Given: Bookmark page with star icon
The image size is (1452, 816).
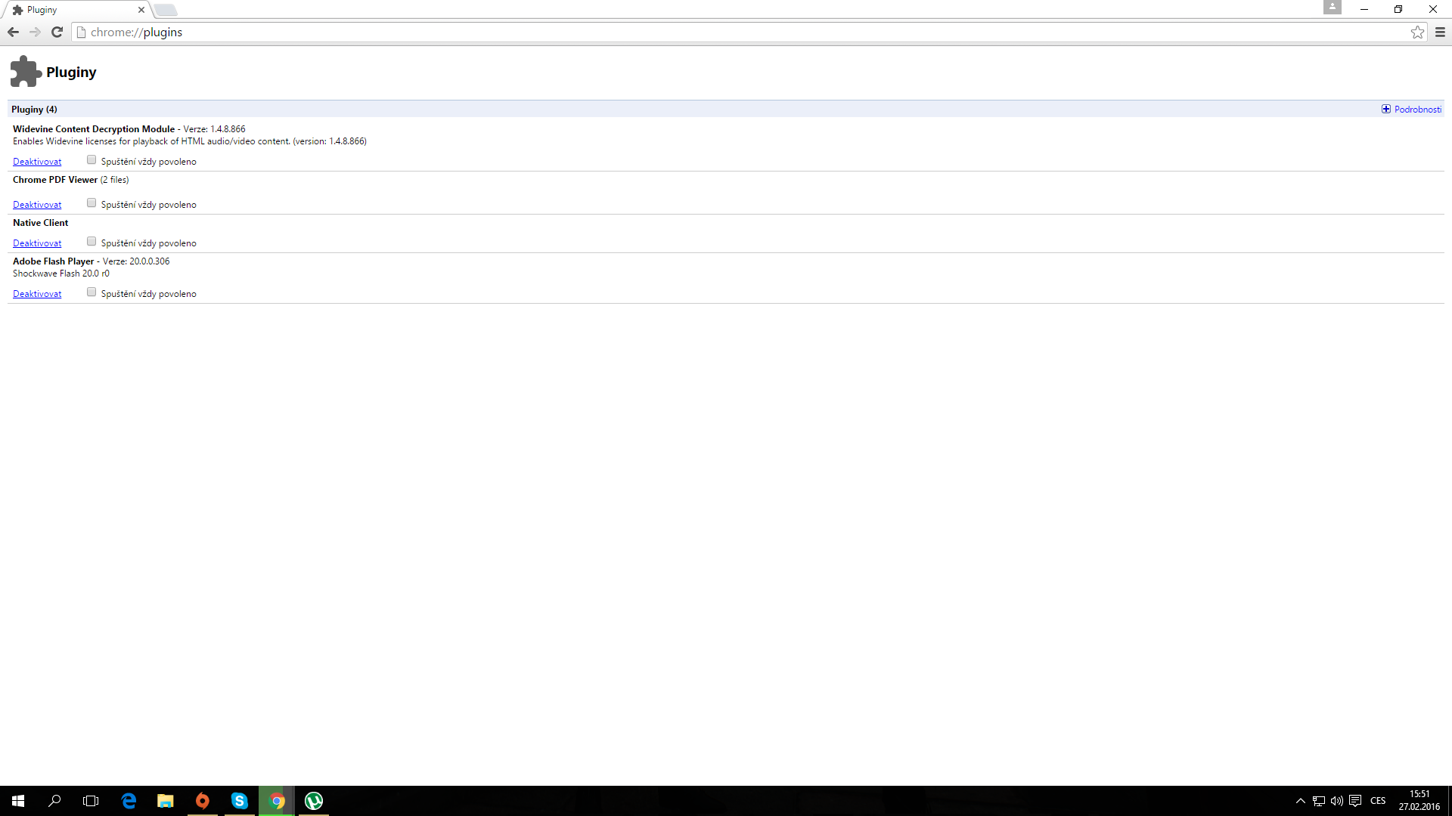Looking at the screenshot, I should pyautogui.click(x=1417, y=32).
